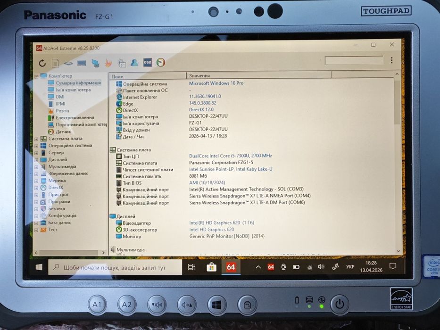This screenshot has height=330, width=440.
Task: Click the Поле column header
Action: pos(148,76)
